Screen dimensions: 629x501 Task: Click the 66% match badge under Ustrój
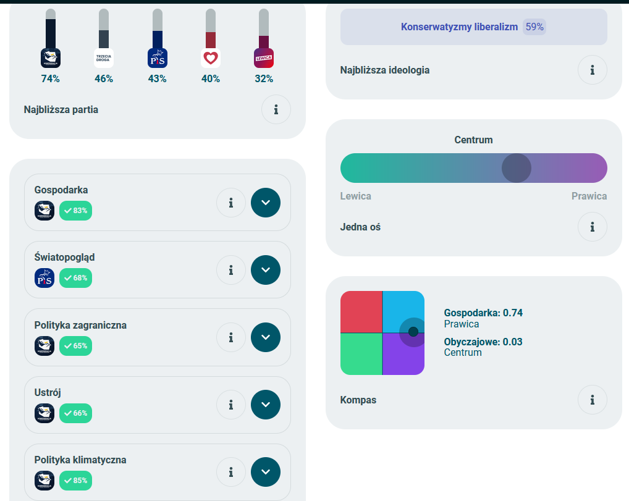76,413
